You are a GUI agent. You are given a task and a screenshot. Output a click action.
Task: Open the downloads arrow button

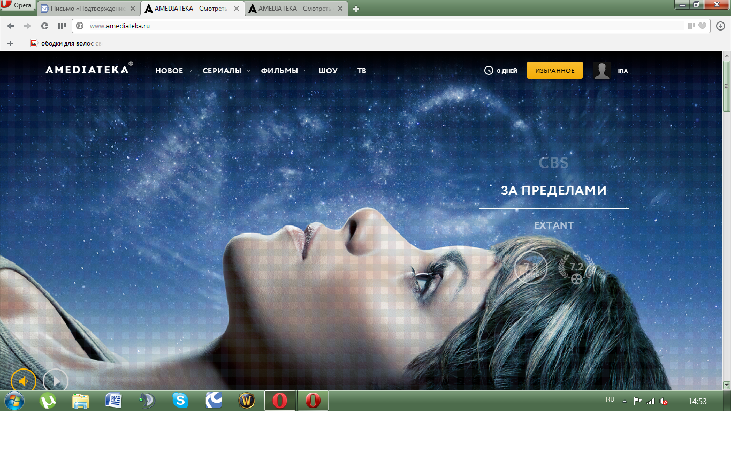click(x=720, y=26)
